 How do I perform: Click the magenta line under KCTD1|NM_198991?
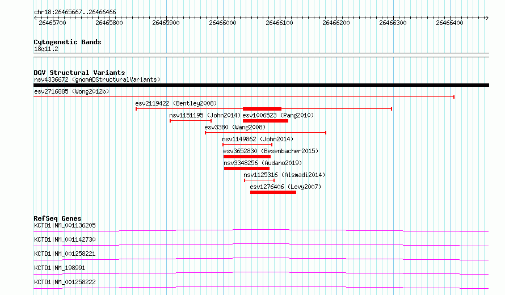pyautogui.click(x=261, y=273)
